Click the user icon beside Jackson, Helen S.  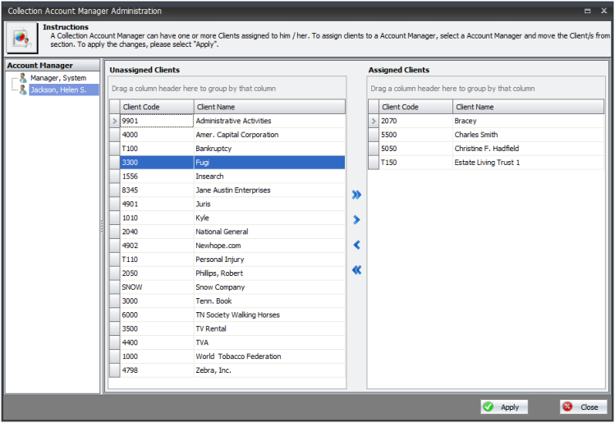23,90
